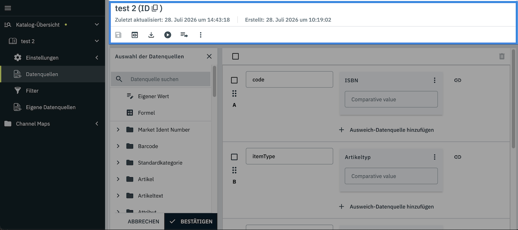
Task: Click the search magnifier icon
Action: 119,79
